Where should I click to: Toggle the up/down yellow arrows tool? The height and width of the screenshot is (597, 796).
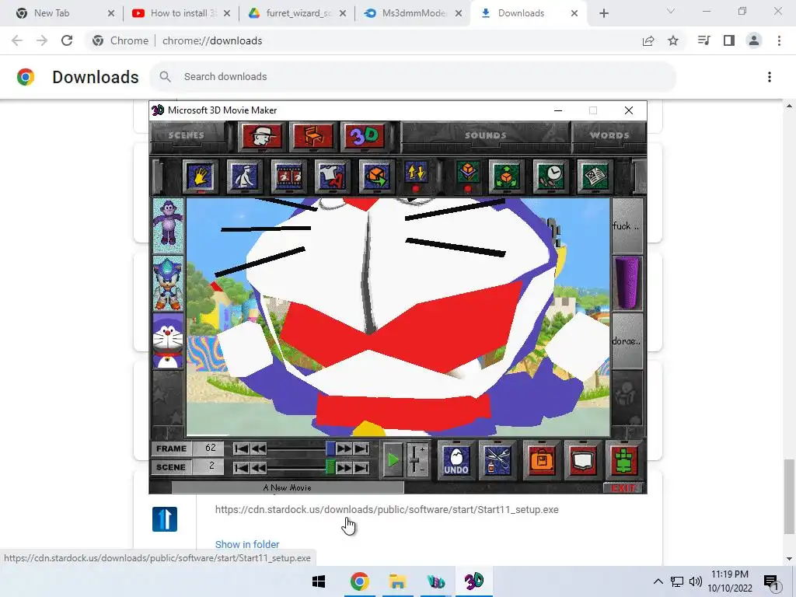[x=416, y=176]
